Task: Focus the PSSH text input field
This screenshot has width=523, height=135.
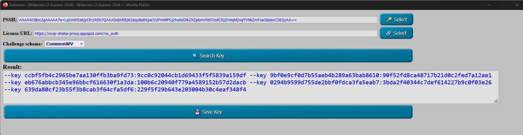Action: (x=197, y=20)
